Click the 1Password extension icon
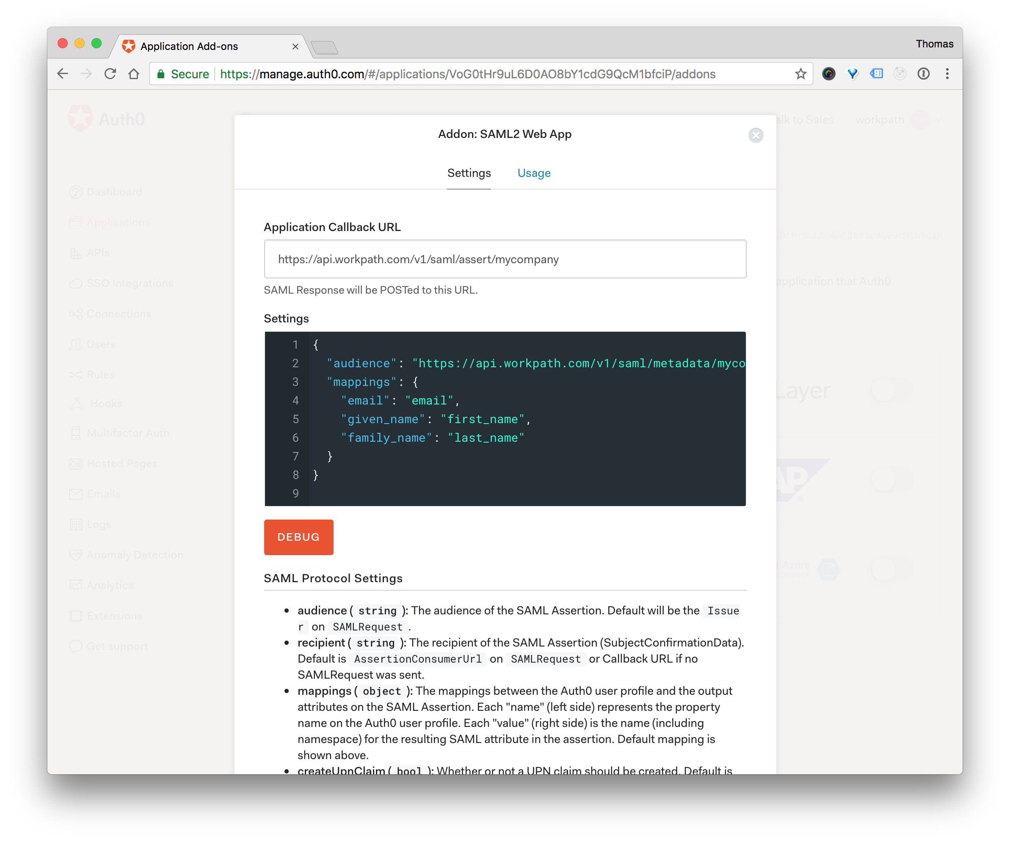Screen dimensions: 1010x842 [923, 74]
